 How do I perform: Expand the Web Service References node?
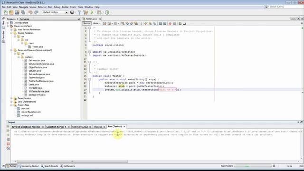click(x=11, y=29)
